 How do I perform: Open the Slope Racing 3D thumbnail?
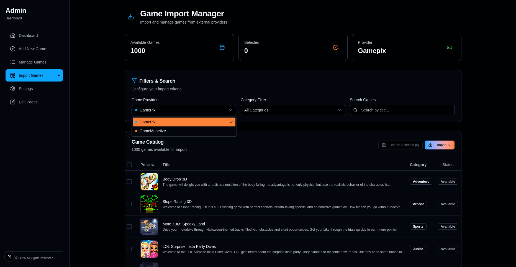(149, 204)
